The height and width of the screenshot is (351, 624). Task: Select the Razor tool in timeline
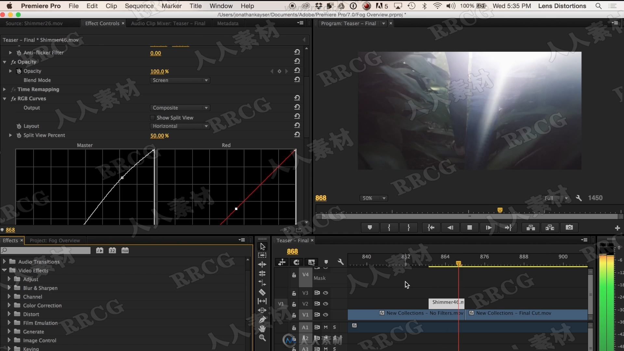coord(263,292)
